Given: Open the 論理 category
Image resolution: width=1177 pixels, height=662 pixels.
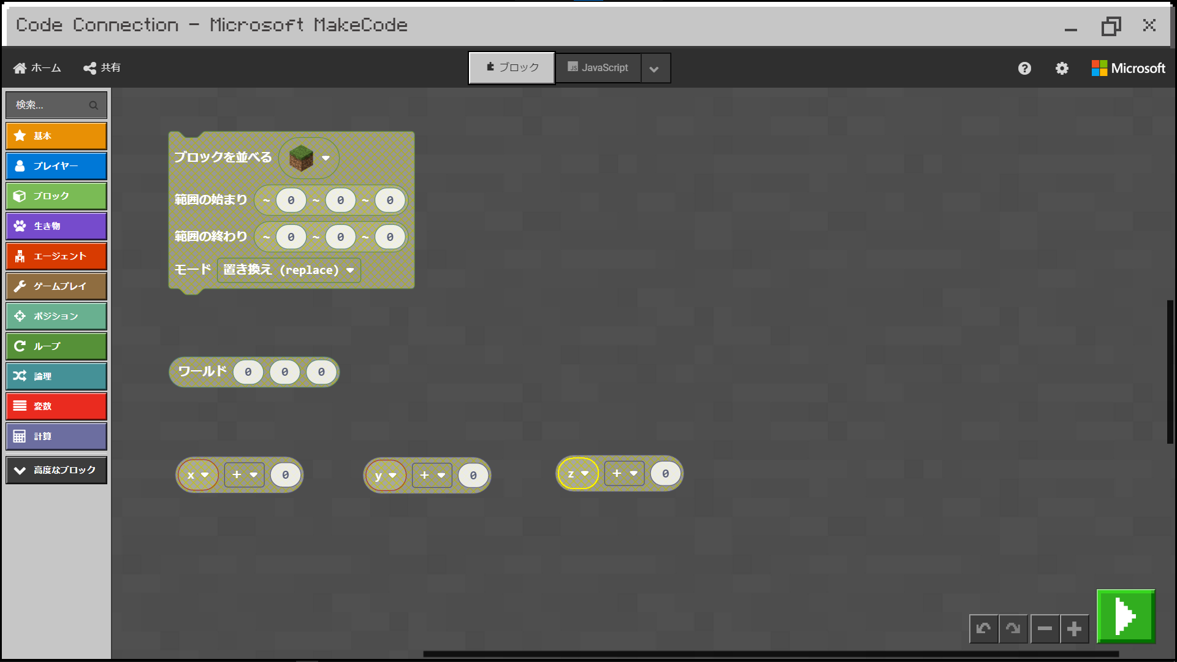Looking at the screenshot, I should (56, 376).
